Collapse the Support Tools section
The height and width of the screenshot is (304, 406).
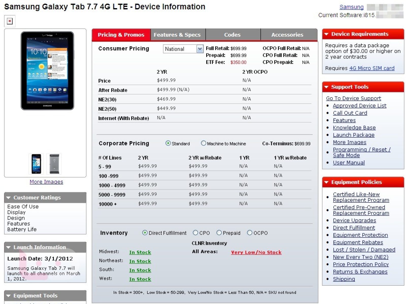pos(326,87)
